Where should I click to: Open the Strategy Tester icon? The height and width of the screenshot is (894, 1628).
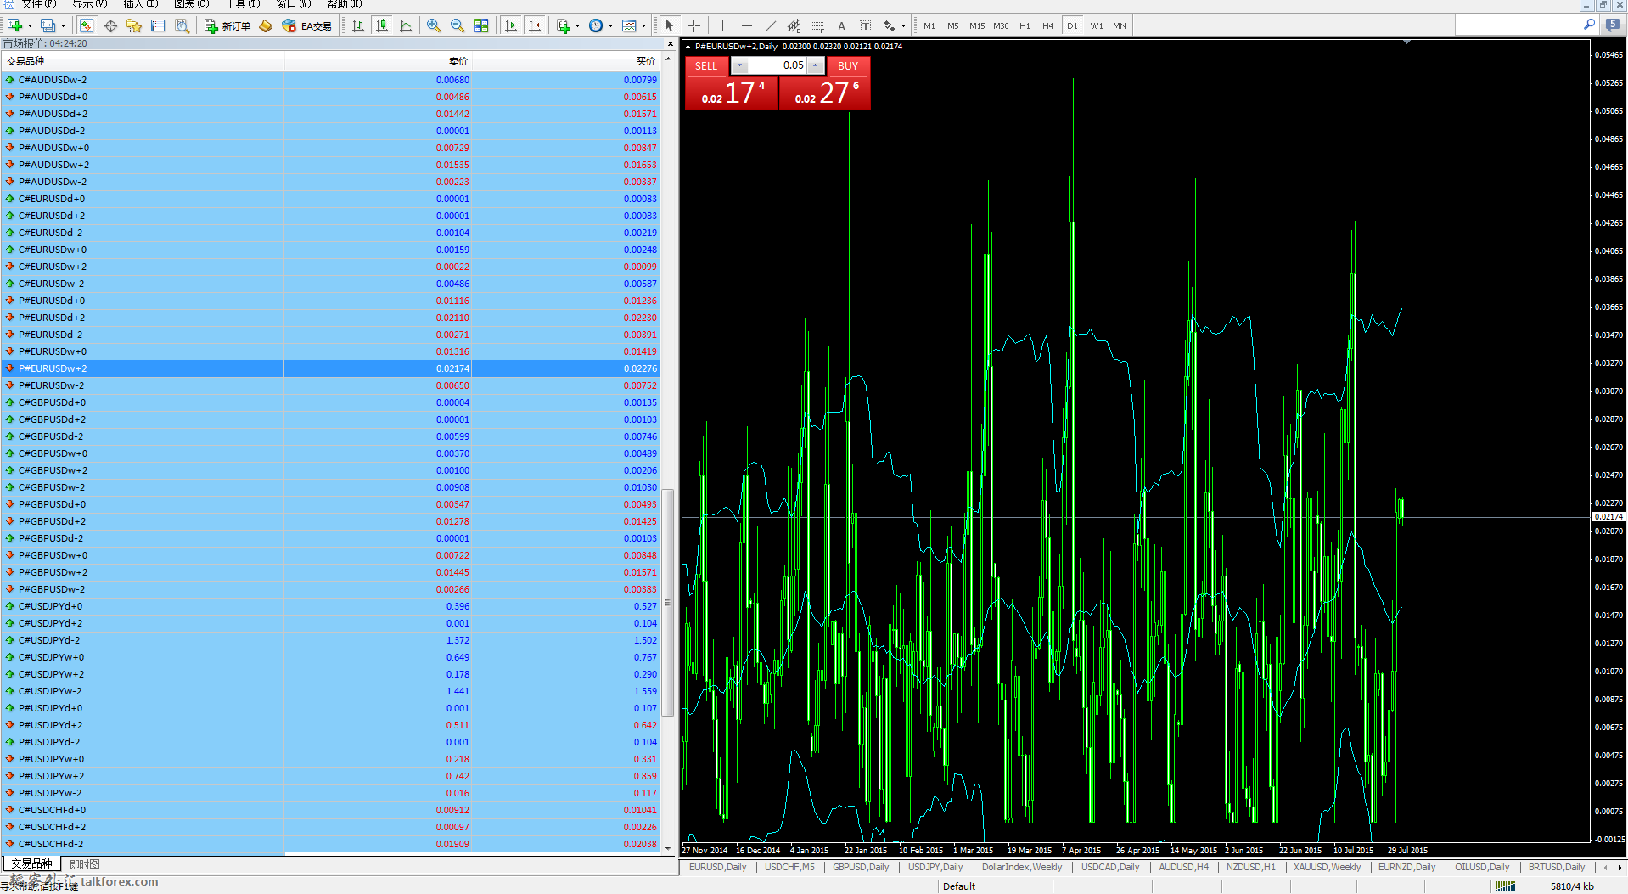point(182,25)
